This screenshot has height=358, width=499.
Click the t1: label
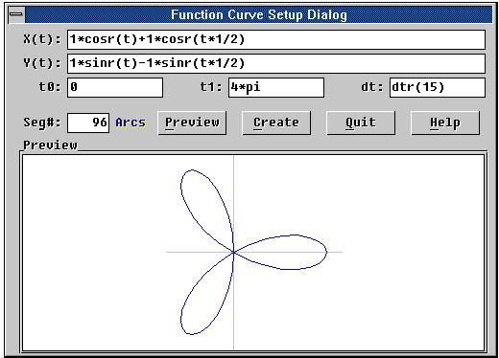pyautogui.click(x=211, y=87)
